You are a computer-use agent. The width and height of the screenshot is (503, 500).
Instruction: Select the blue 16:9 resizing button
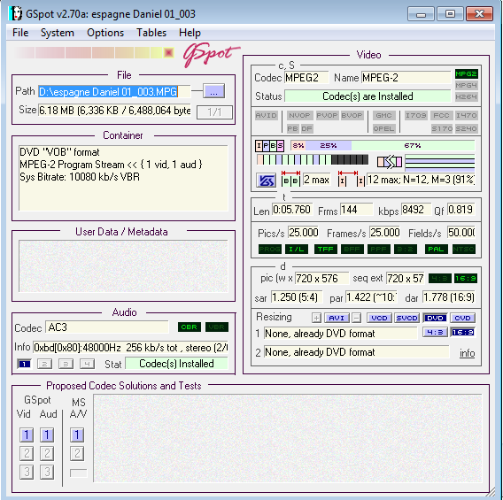pyautogui.click(x=462, y=333)
